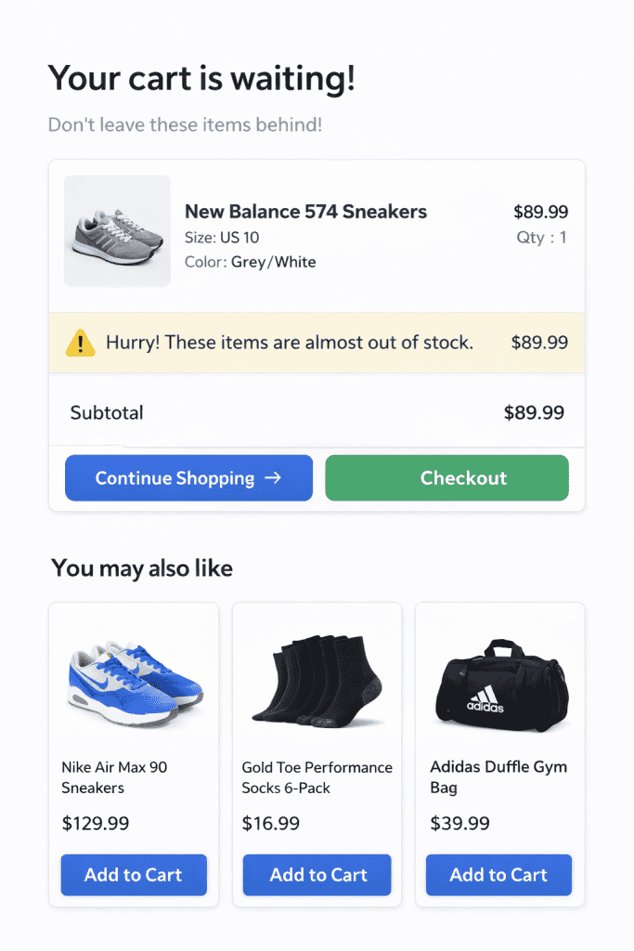This screenshot has height=951, width=634.
Task: Open Gold Toe Performance Socks 6-Pack title
Action: pyautogui.click(x=317, y=777)
